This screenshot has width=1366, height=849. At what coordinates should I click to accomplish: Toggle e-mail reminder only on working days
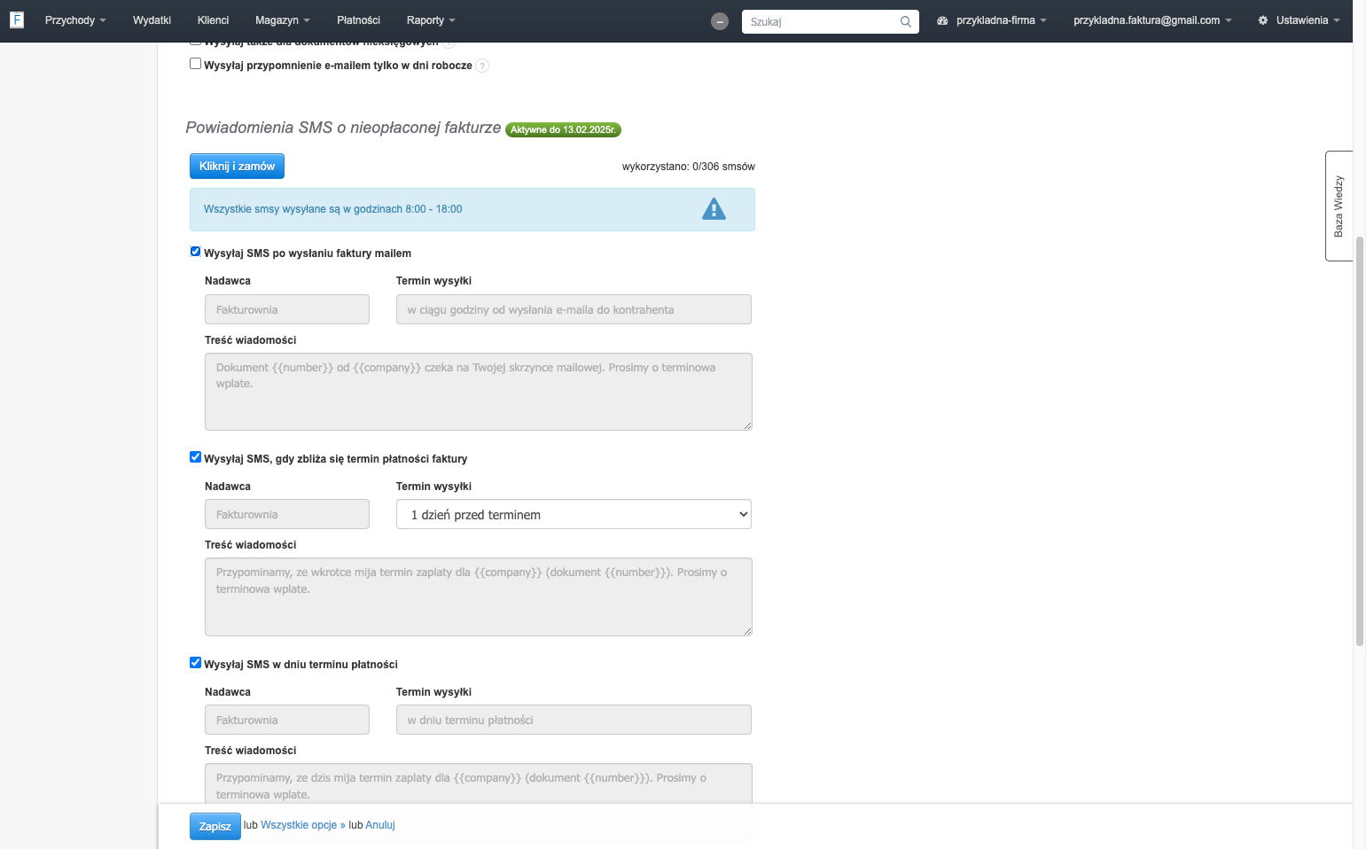coord(195,64)
